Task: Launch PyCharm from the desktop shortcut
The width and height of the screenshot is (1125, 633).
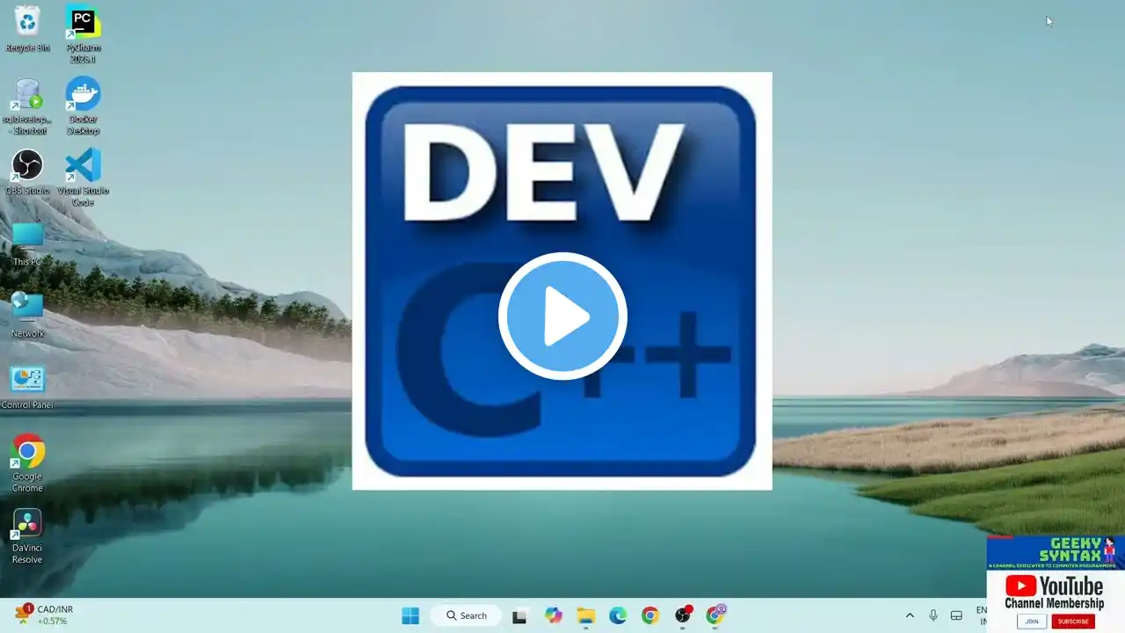Action: [x=83, y=33]
